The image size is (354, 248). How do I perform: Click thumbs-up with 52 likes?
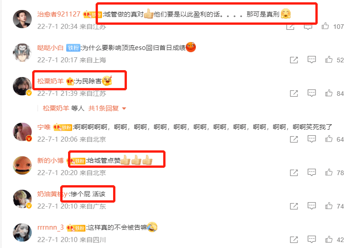pos(329,60)
